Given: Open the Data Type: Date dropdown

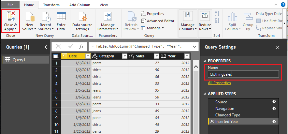Looking at the screenshot, I should tap(269, 14).
